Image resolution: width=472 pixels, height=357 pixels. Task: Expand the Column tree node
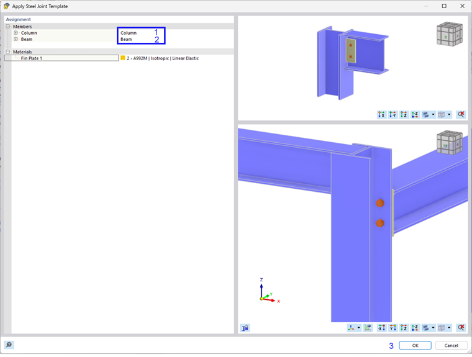[16, 33]
